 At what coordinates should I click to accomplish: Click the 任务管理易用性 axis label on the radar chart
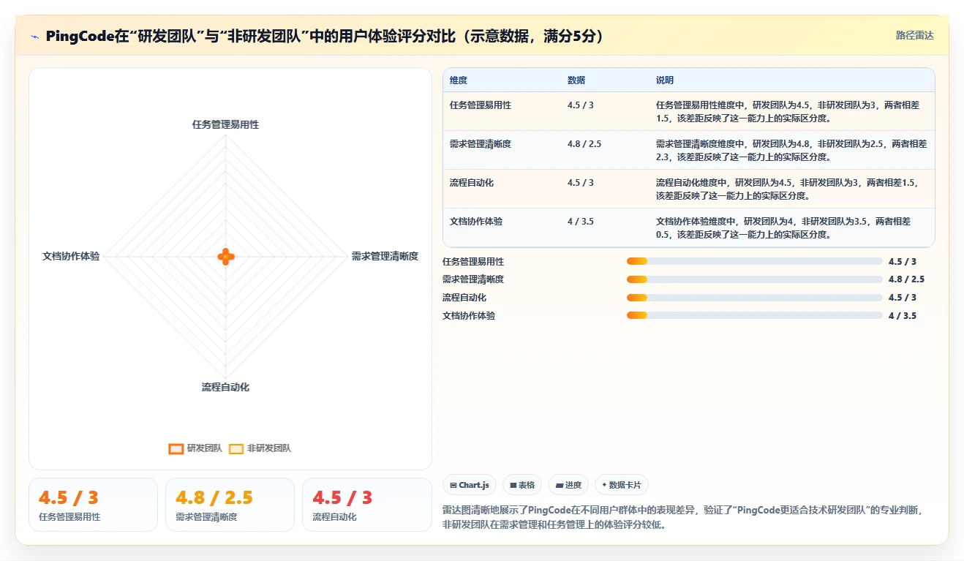[x=225, y=124]
